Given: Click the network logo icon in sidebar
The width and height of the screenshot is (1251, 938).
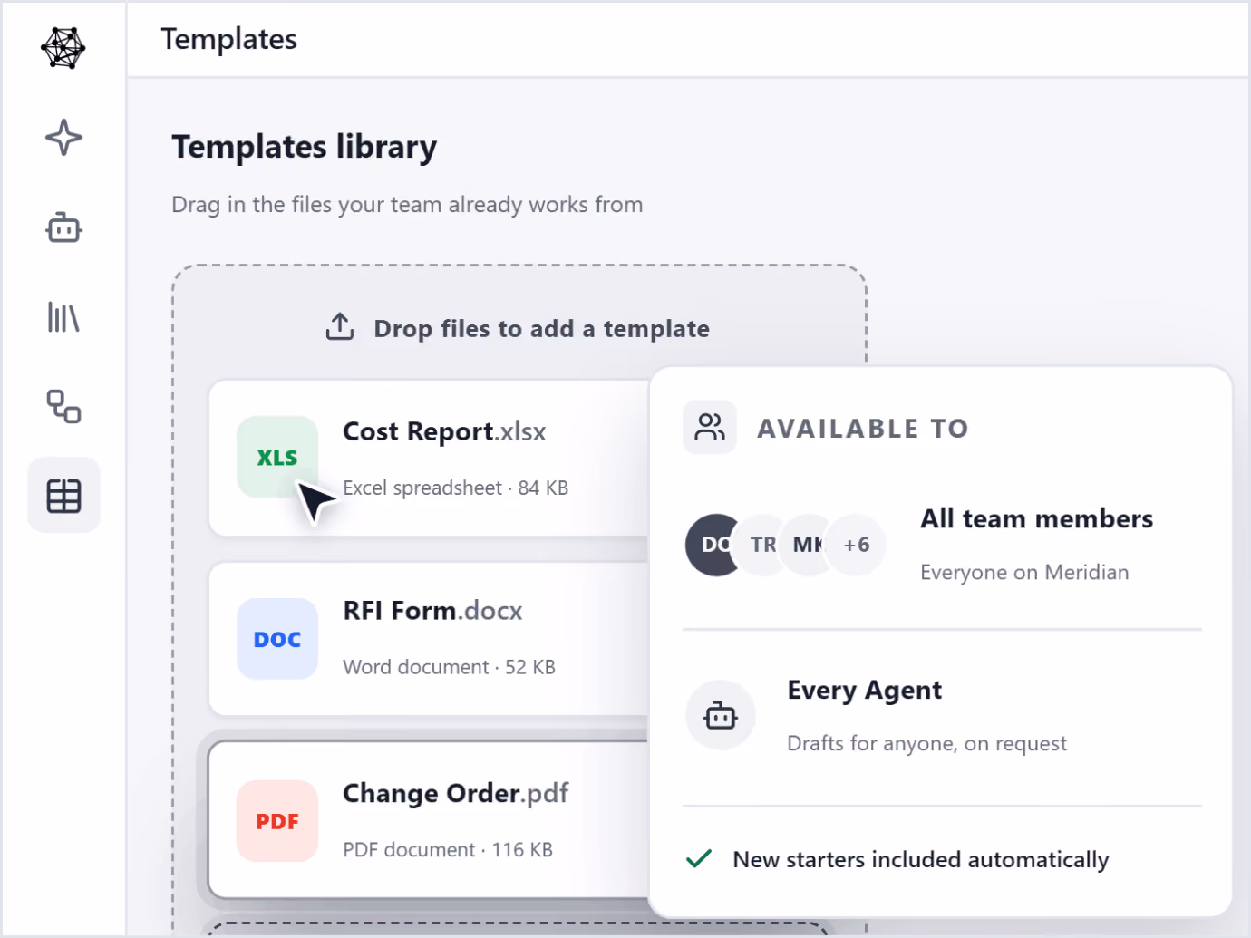Looking at the screenshot, I should coord(63,48).
